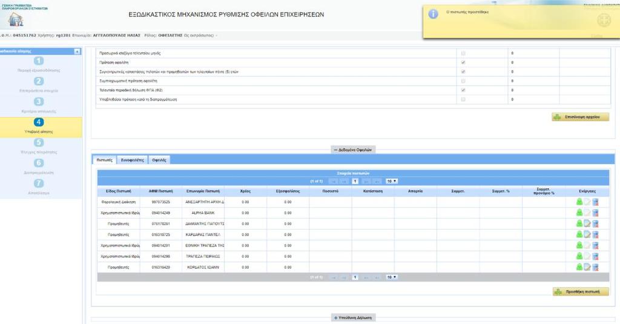Toggle checkbox for Συμπληρωματική πρόταση οφειλέτη
This screenshot has width=620, height=324.
(463, 81)
